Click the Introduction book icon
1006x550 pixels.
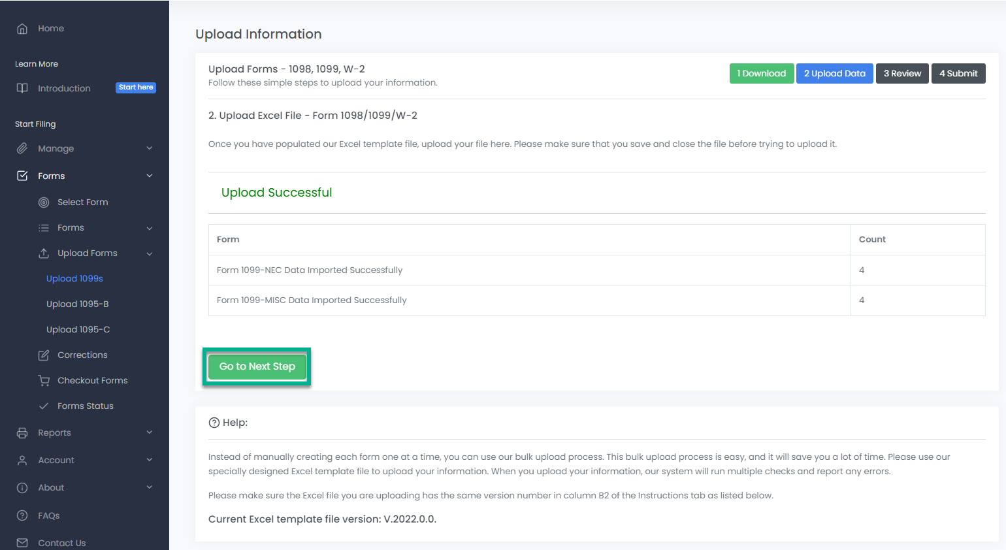click(x=22, y=88)
